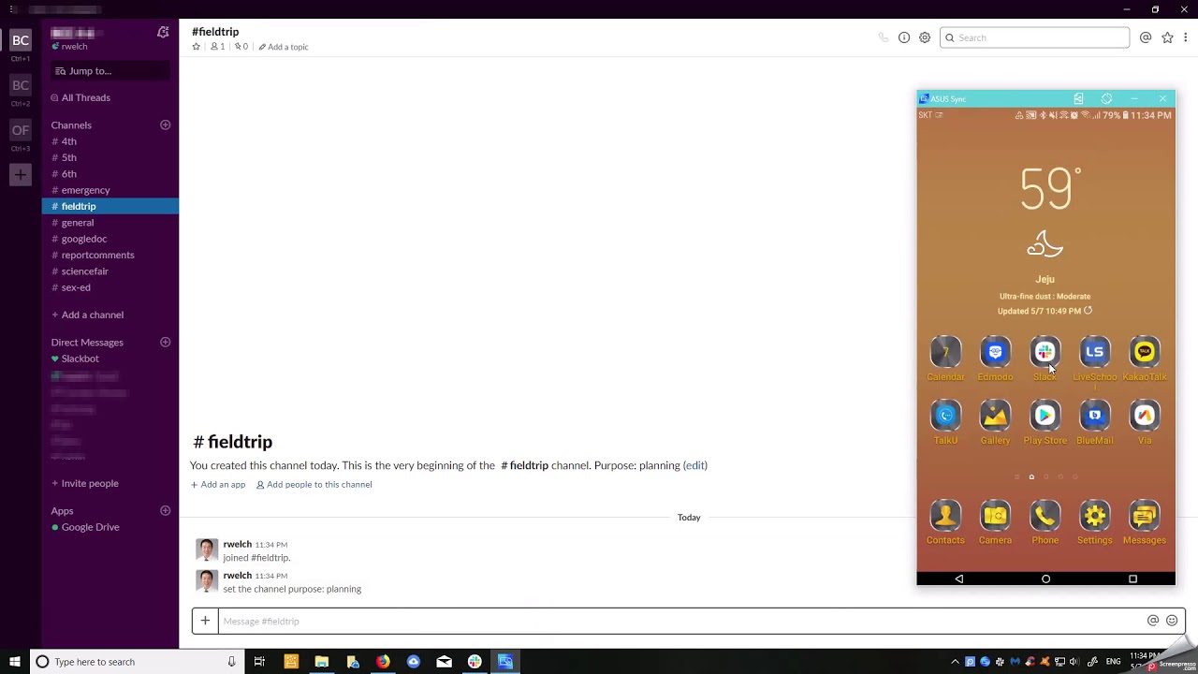Screen dimensions: 1198x674
Task: Edit the channel purpose via edit link
Action: coord(695,465)
